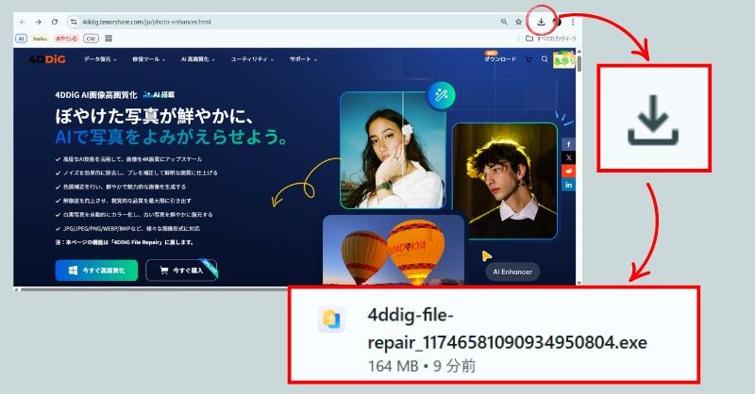755x394 pixels.
Task: Select the hot air balloons photo
Action: point(393,250)
